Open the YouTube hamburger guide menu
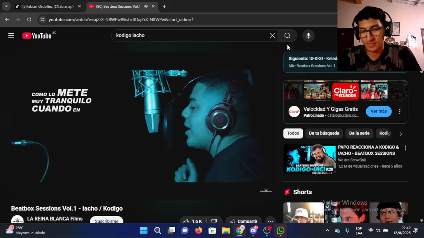 click(x=11, y=35)
